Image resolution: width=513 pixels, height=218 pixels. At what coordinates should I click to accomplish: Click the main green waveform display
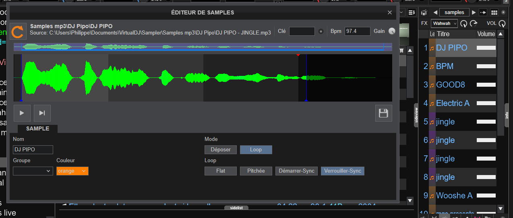(203, 78)
